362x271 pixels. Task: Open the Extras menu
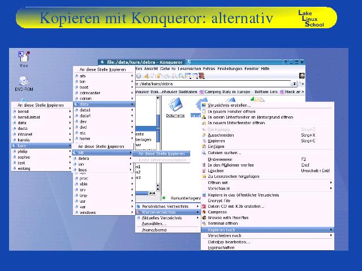click(x=209, y=69)
